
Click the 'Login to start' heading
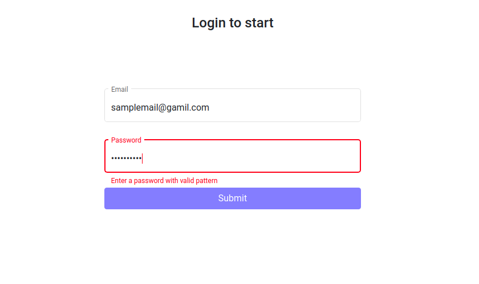click(233, 23)
